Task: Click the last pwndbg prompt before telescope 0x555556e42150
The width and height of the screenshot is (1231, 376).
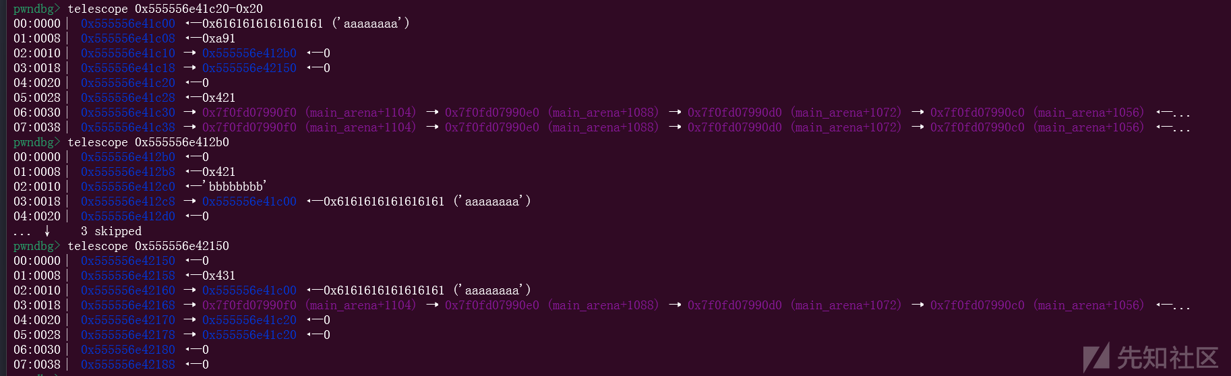Action: [36, 246]
